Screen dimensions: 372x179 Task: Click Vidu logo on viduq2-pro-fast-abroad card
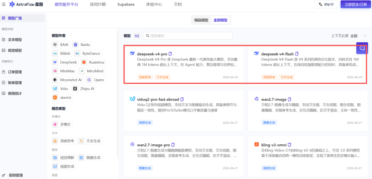point(132,99)
